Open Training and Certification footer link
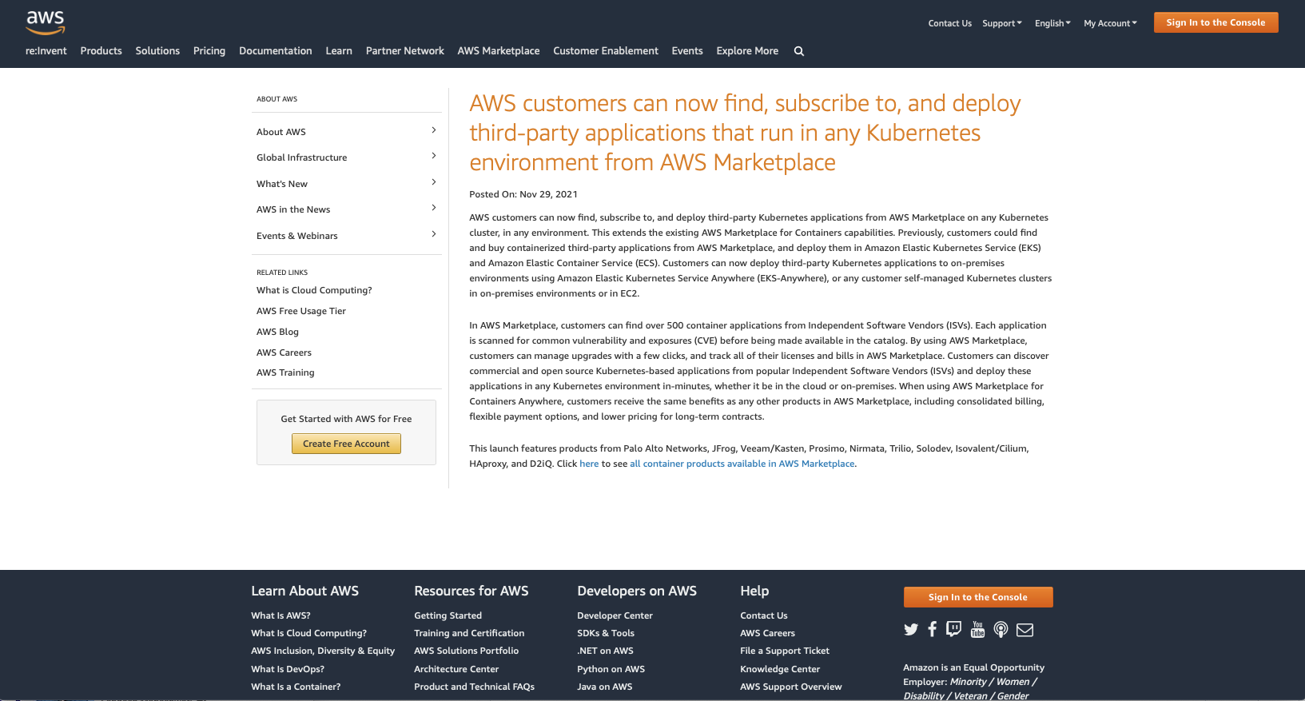 [x=469, y=633]
